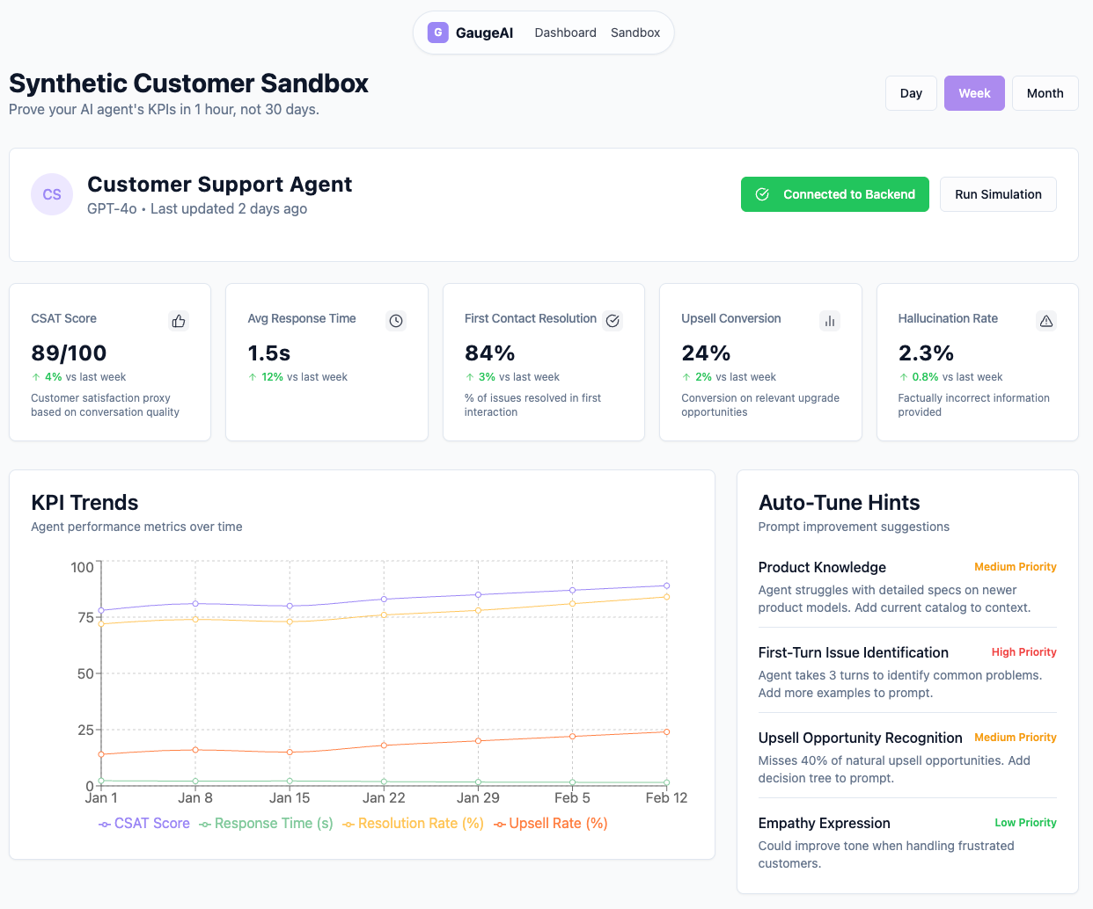
Task: Switch to the Sandbox nav item
Action: pos(635,33)
